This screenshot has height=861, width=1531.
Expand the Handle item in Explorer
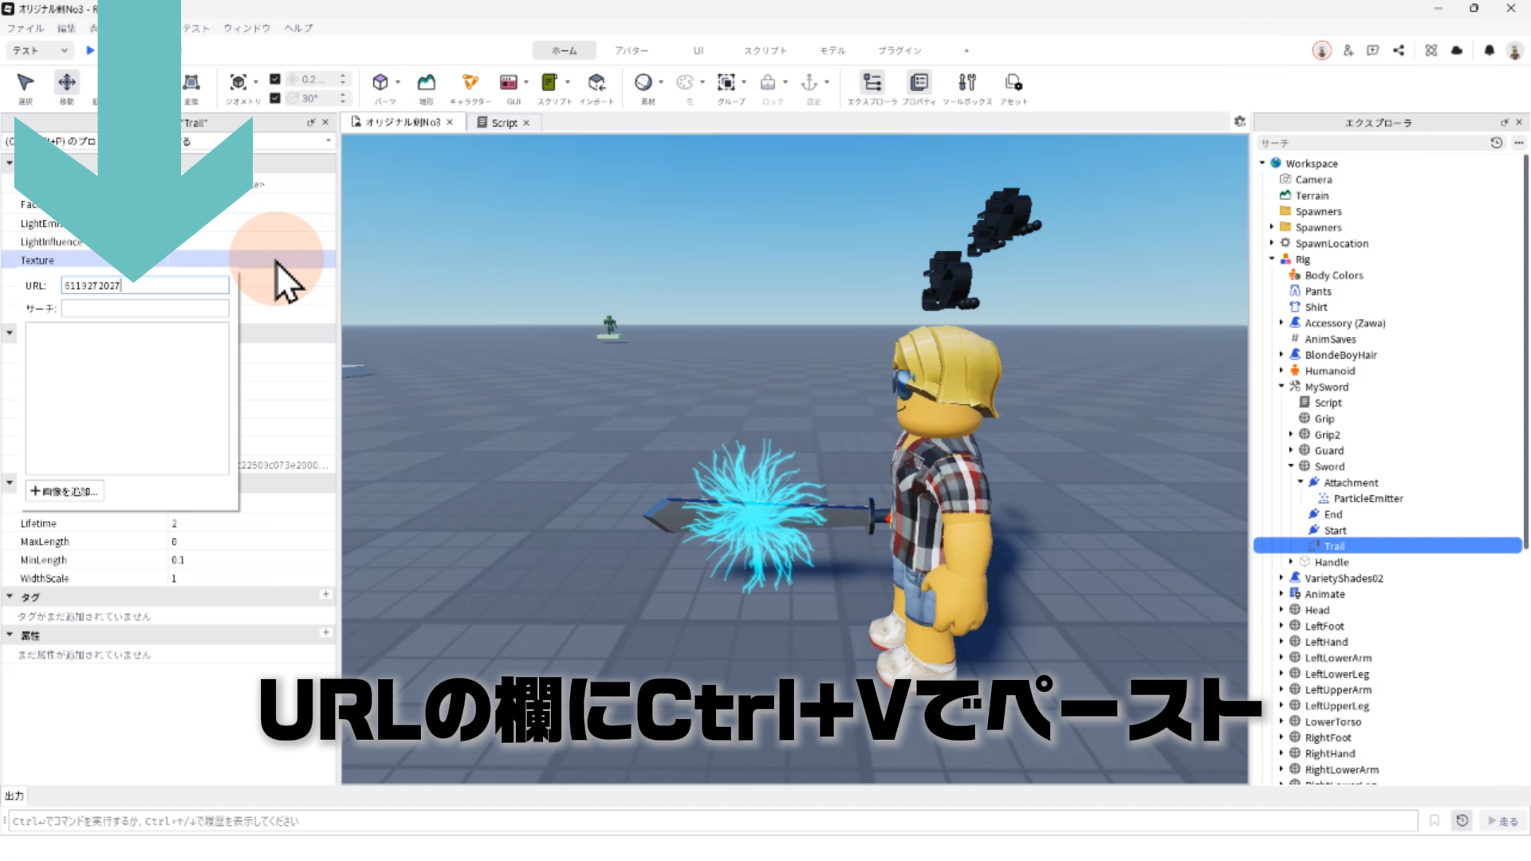pyautogui.click(x=1291, y=562)
